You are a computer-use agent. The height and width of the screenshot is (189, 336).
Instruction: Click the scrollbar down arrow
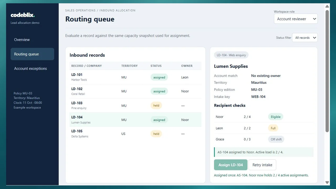click(x=327, y=182)
